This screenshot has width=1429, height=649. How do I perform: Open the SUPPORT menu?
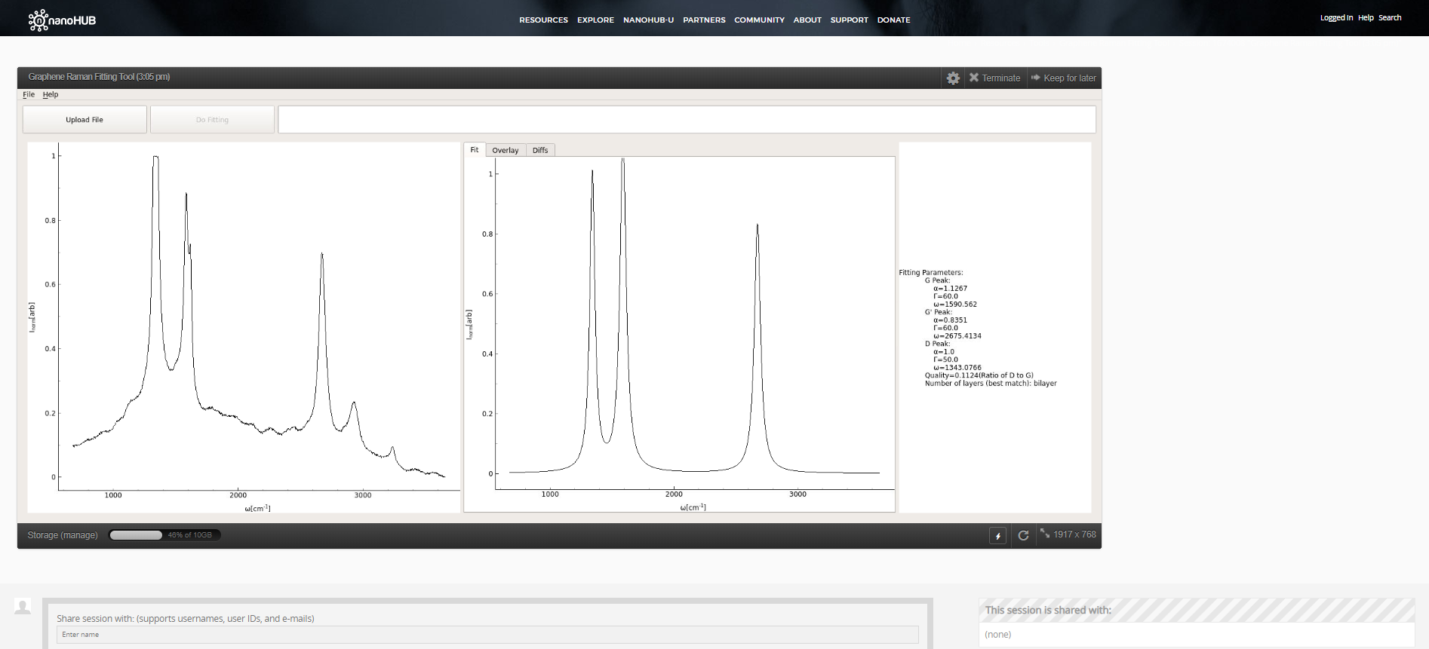(849, 20)
